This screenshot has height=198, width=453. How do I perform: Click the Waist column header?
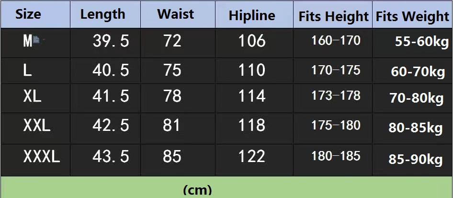click(175, 14)
